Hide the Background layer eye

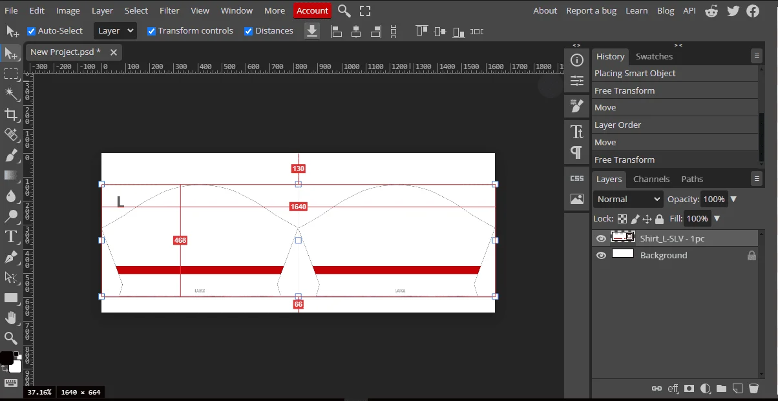click(601, 255)
